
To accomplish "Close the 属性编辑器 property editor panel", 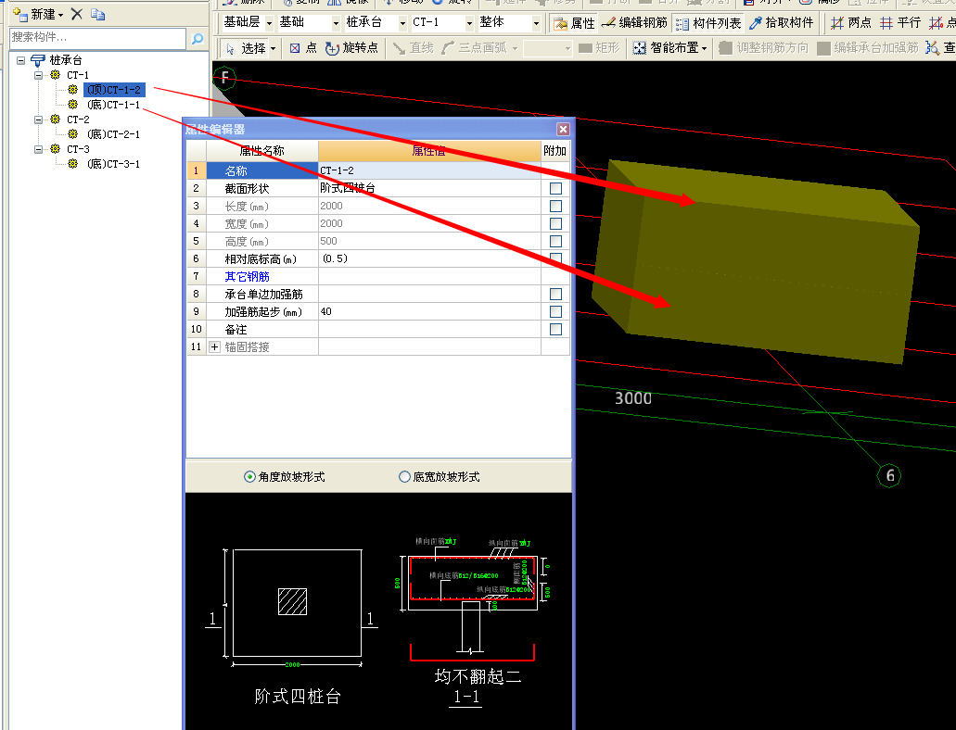I will pos(564,129).
